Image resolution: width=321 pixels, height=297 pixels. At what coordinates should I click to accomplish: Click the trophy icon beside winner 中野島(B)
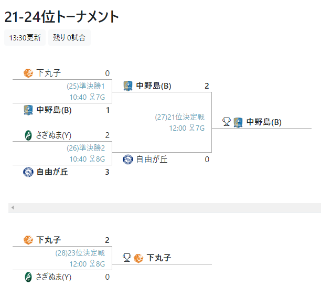tap(227, 122)
